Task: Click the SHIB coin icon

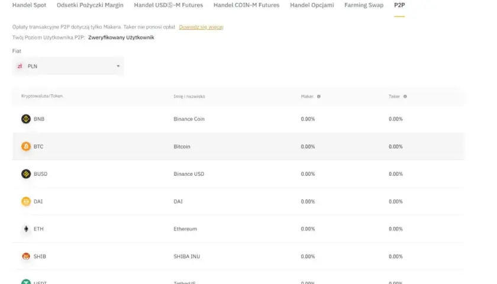Action: pyautogui.click(x=26, y=256)
